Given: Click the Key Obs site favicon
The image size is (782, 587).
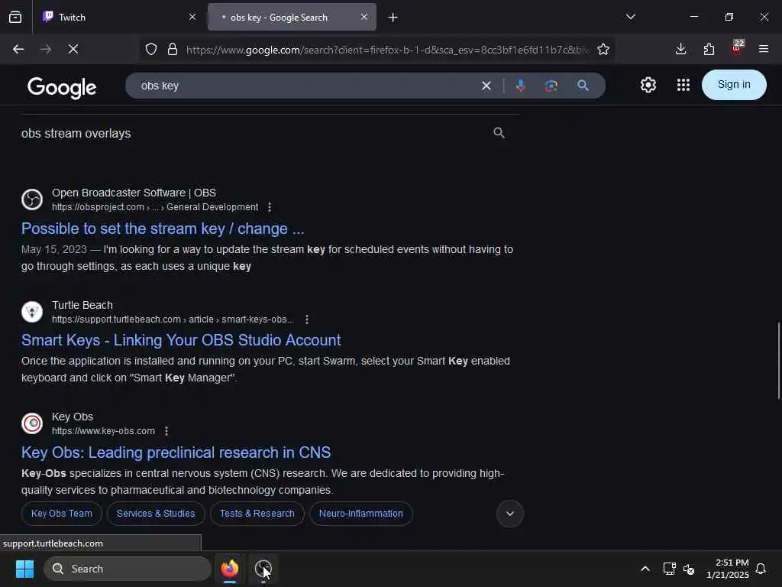Looking at the screenshot, I should click(32, 423).
